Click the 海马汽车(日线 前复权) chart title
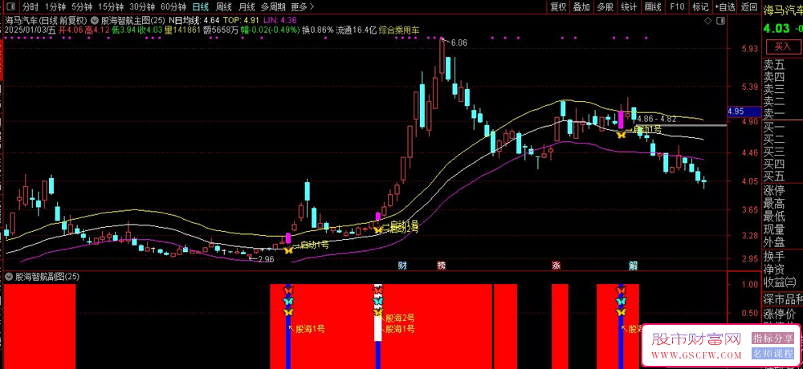This screenshot has width=803, height=369. [46, 21]
